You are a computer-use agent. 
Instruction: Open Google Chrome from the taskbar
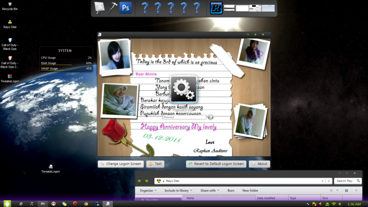[86, 203]
